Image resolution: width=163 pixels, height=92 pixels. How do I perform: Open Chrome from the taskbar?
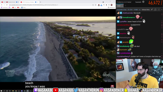[16, 91]
